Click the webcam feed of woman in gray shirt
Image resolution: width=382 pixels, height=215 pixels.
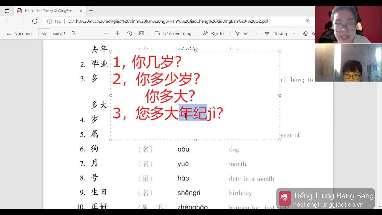(348, 25)
